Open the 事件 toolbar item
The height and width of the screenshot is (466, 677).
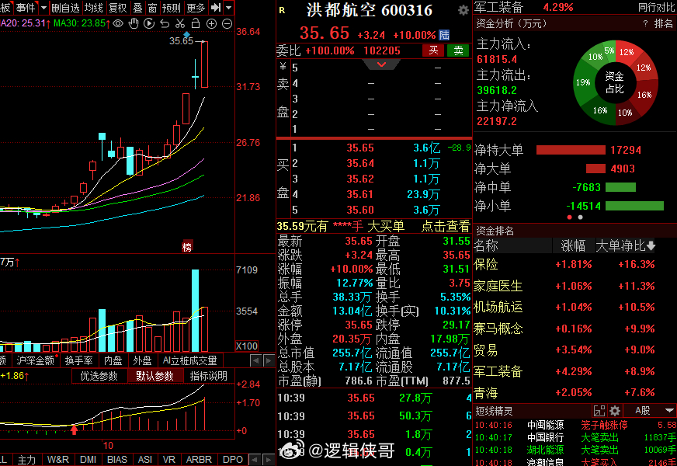(25, 7)
